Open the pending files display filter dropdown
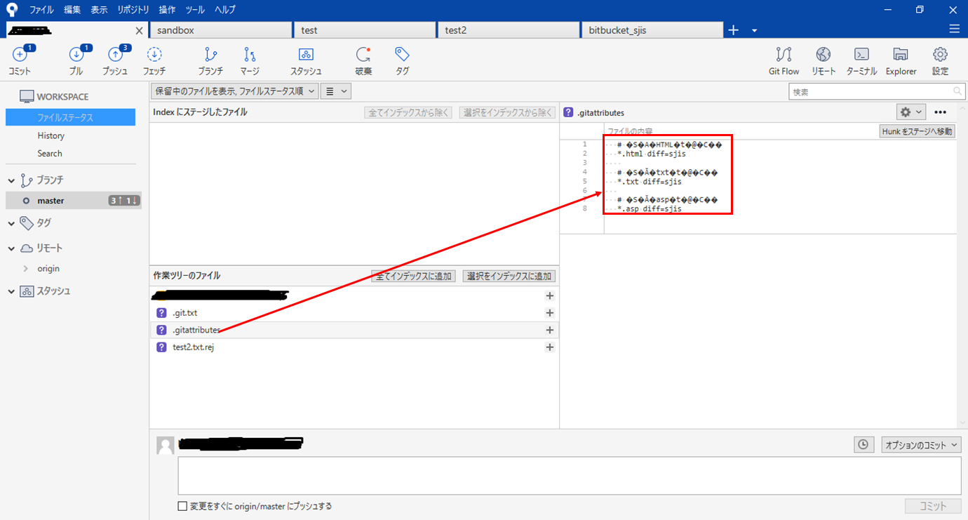Image resolution: width=968 pixels, height=520 pixels. tap(235, 91)
